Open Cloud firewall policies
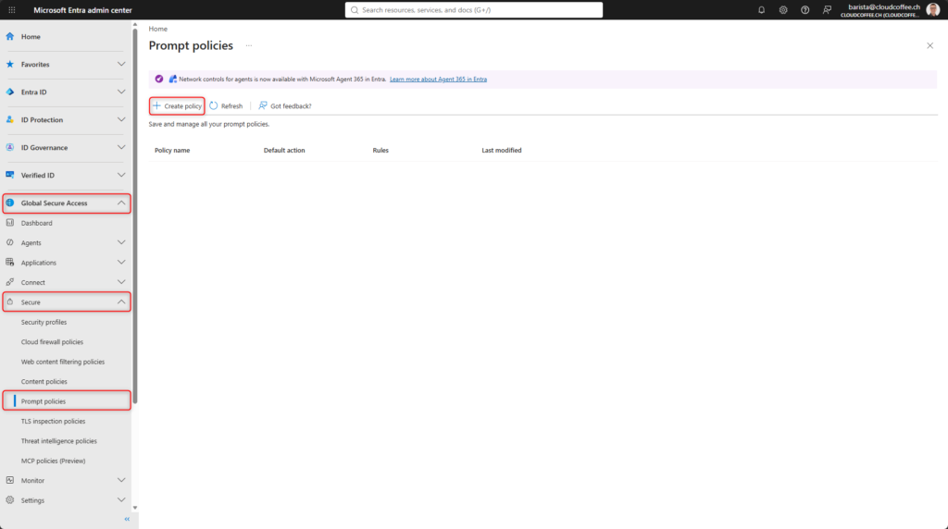The image size is (948, 529). [52, 342]
